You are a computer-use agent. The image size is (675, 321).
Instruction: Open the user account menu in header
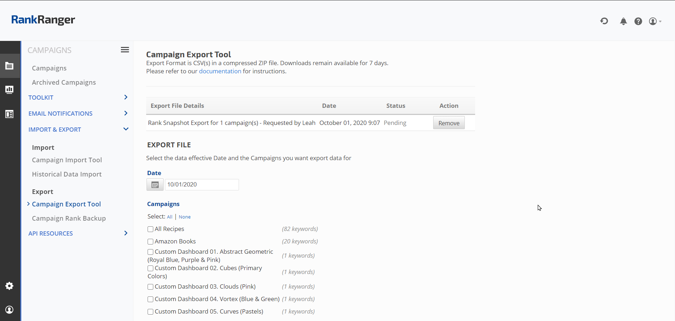click(654, 21)
